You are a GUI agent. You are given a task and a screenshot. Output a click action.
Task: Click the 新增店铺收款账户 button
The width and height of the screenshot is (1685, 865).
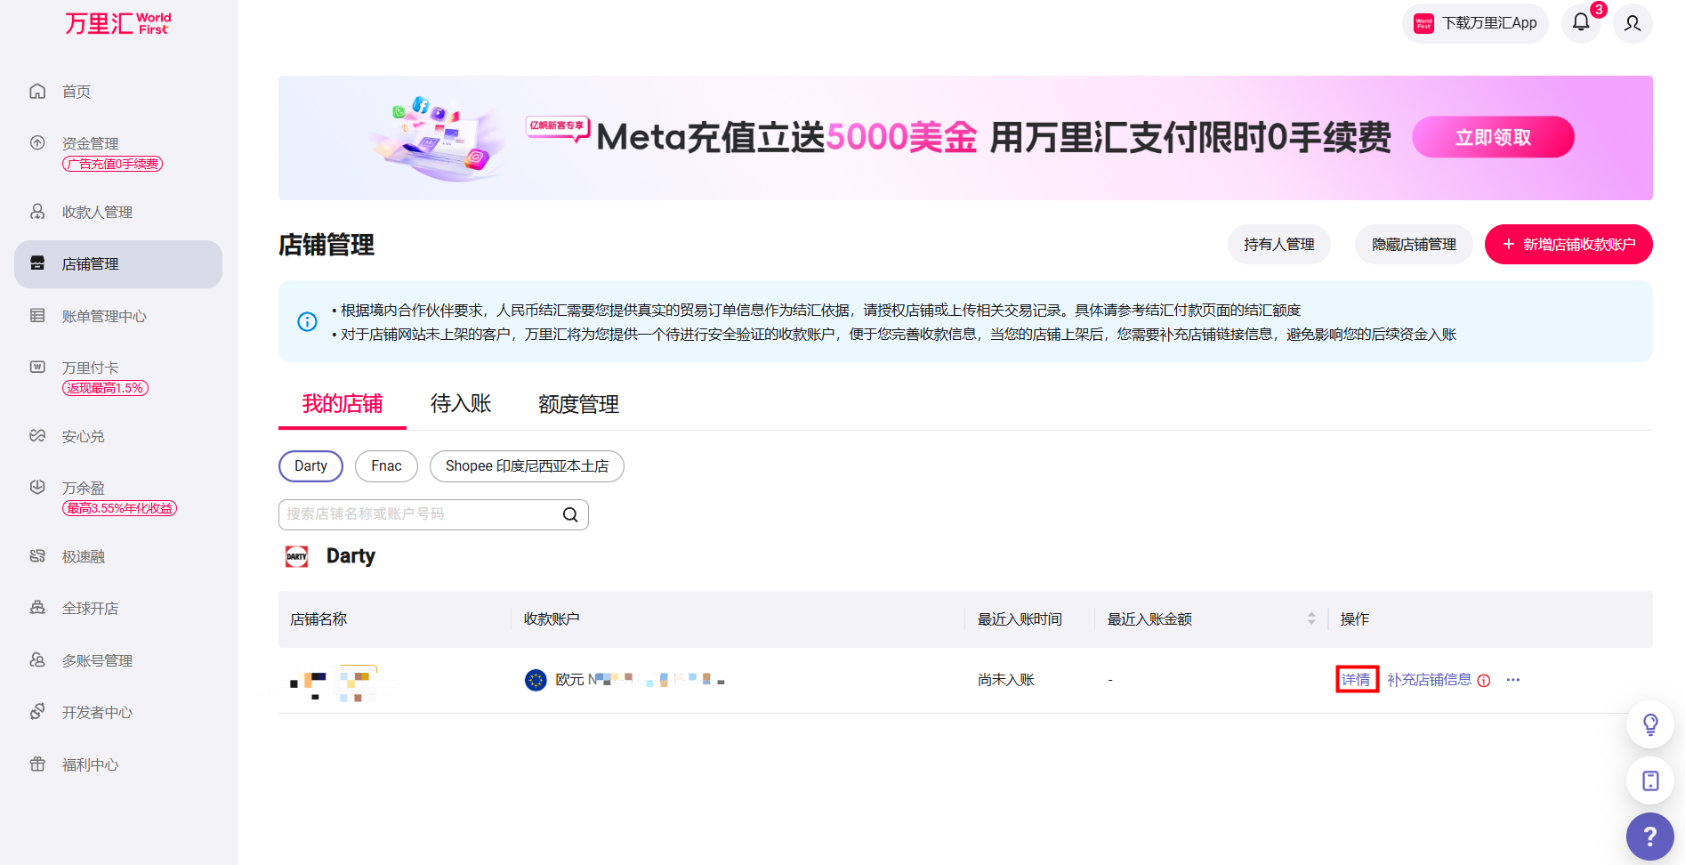click(1568, 245)
